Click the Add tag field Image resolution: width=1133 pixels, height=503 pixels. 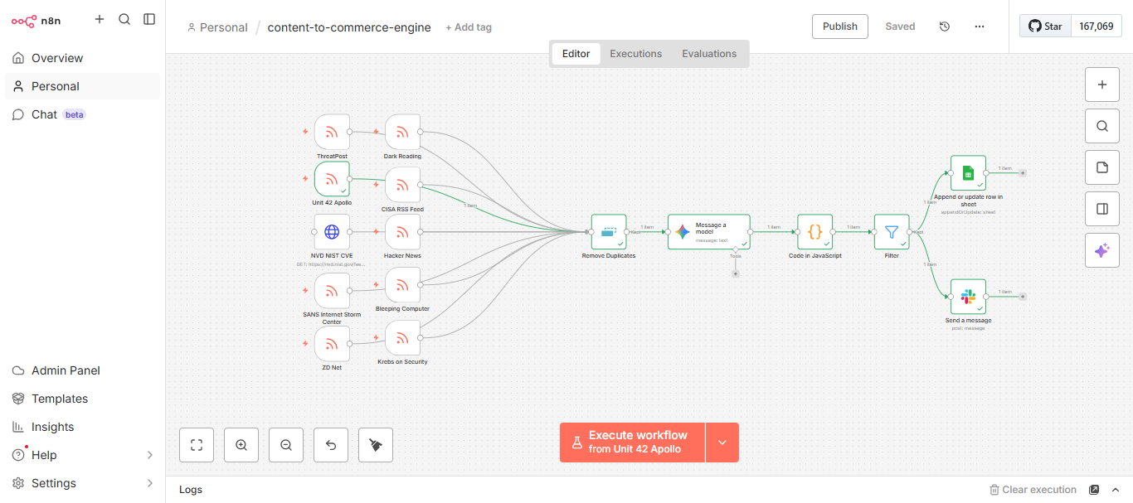click(x=469, y=27)
